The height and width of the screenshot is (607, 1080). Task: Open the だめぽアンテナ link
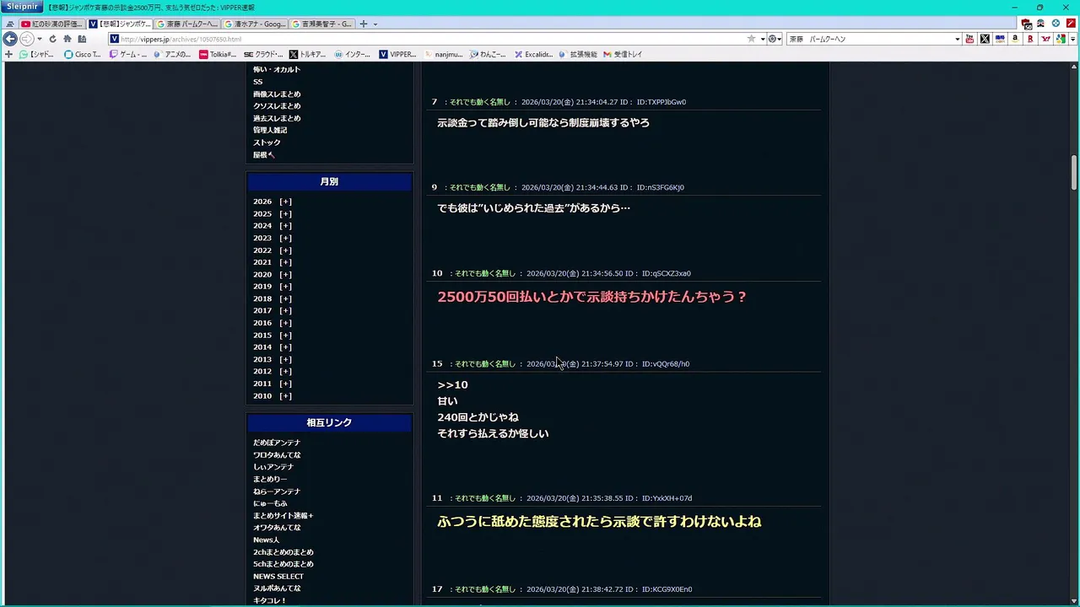(x=277, y=443)
